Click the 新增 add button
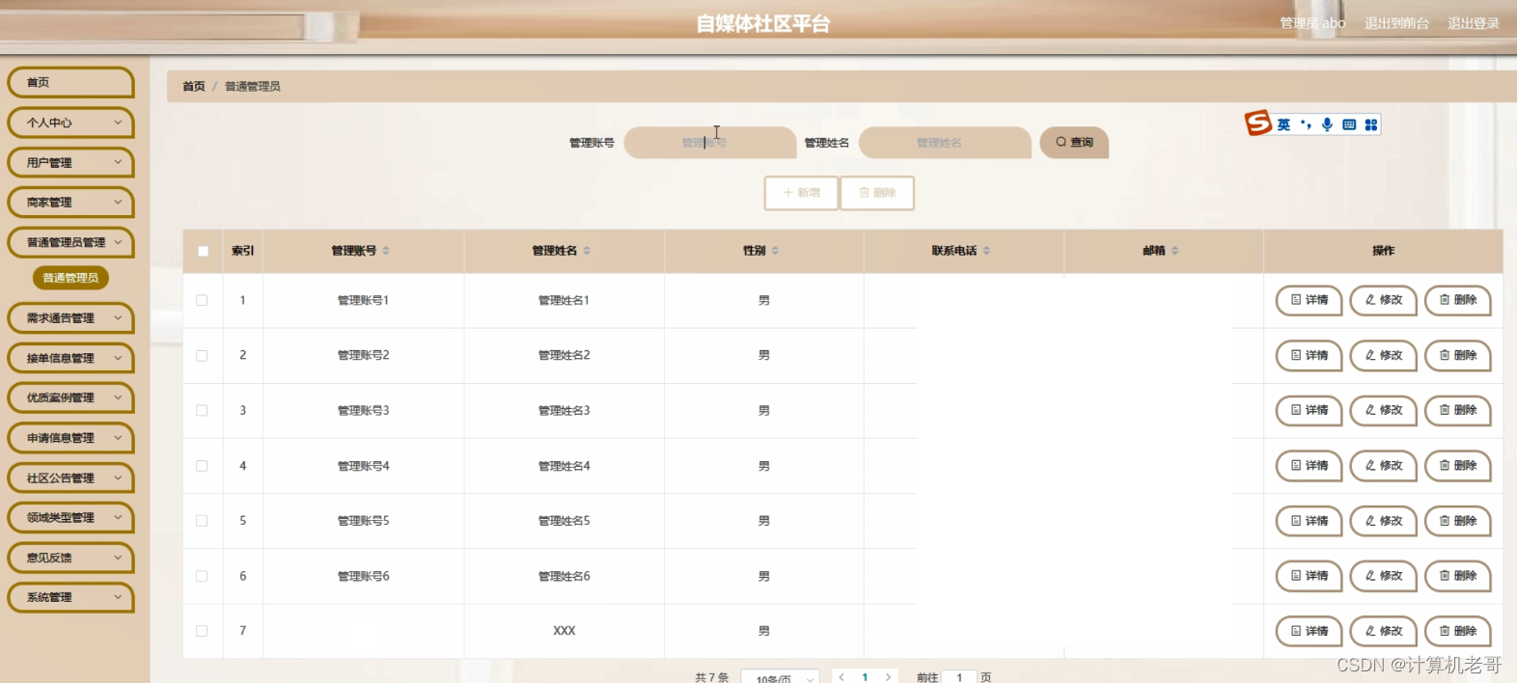Viewport: 1517px width, 683px height. click(x=801, y=193)
